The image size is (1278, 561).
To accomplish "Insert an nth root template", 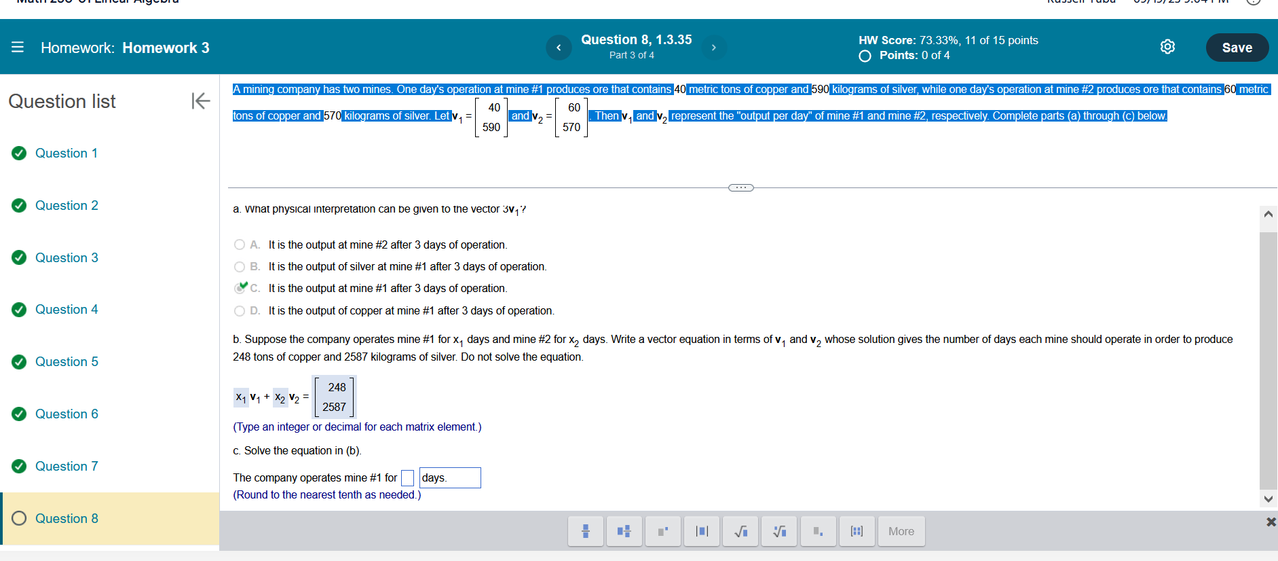I will (x=779, y=531).
